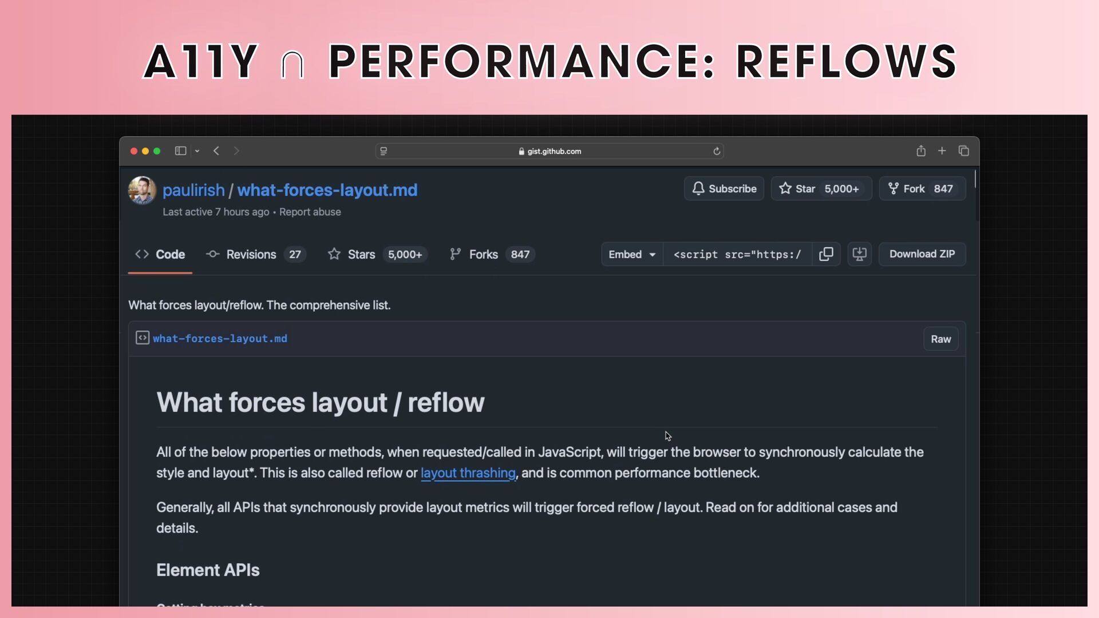Screen dimensions: 1099x618
Task: View Raw file contents
Action: pos(940,339)
